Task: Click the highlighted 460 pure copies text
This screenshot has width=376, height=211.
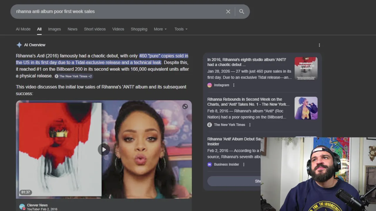Action: pyautogui.click(x=102, y=59)
